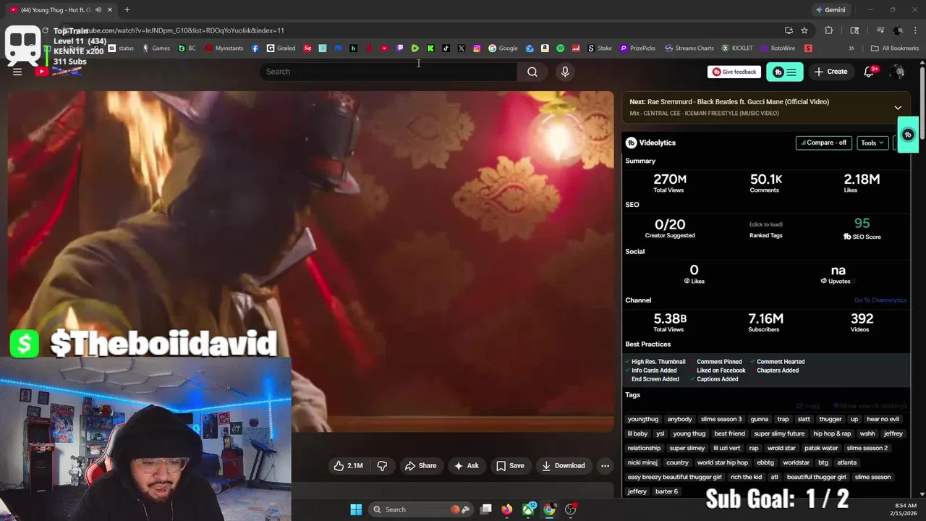Open Chrome extensions puzzle icon
Viewport: 926px width, 521px height.
pos(829,30)
